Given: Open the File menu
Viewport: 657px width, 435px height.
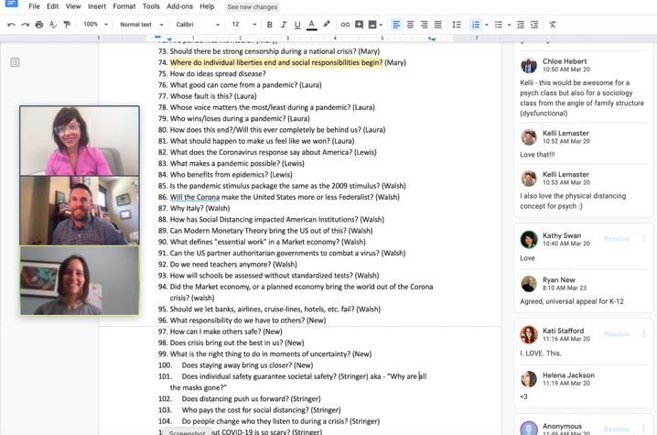Looking at the screenshot, I should pos(34,6).
